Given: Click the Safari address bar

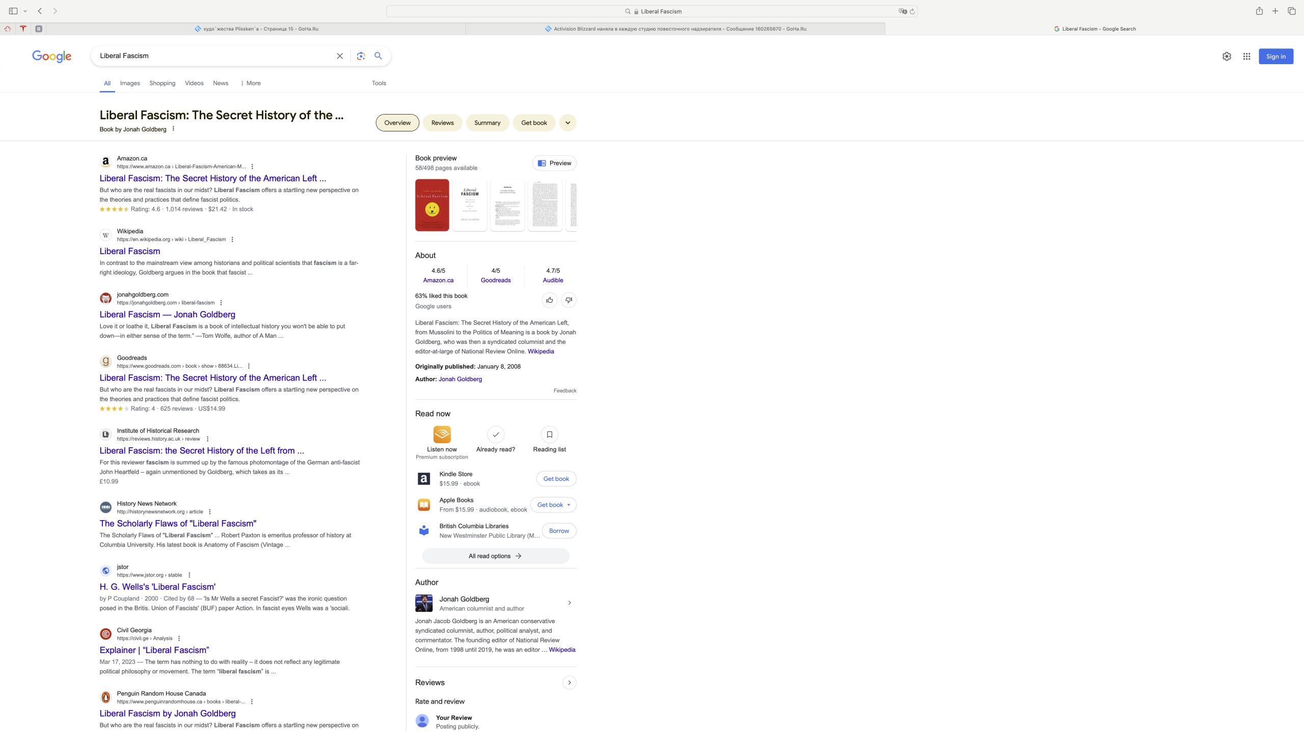Looking at the screenshot, I should point(651,11).
